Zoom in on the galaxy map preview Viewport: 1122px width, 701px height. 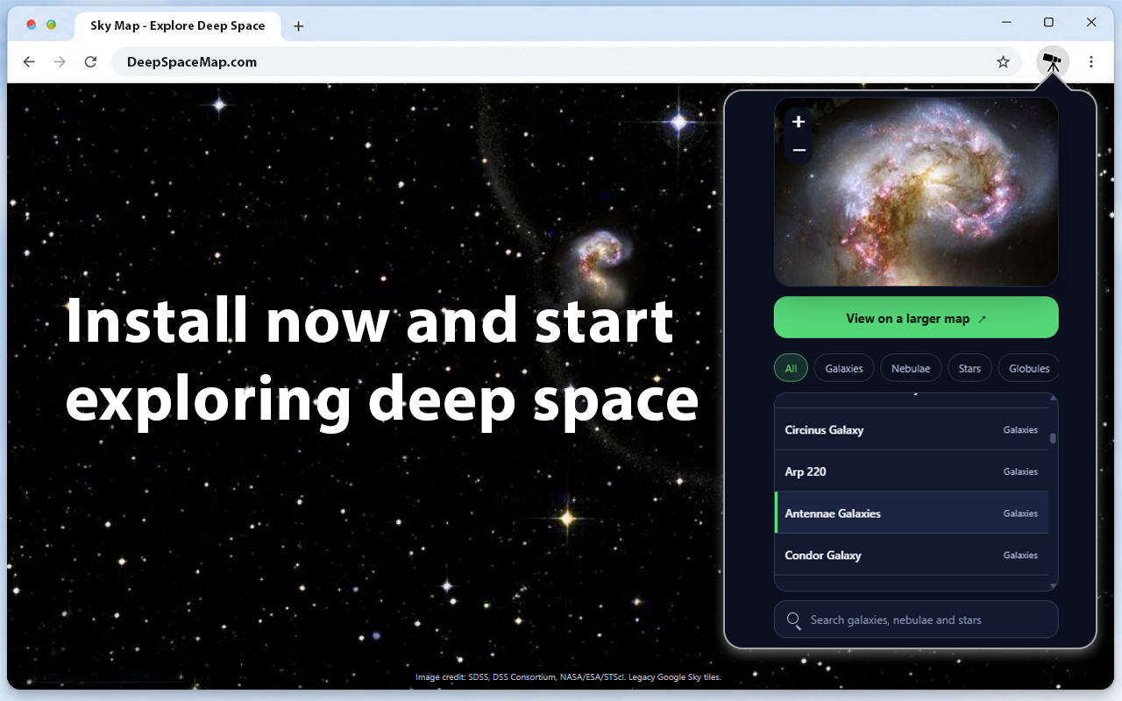click(799, 122)
